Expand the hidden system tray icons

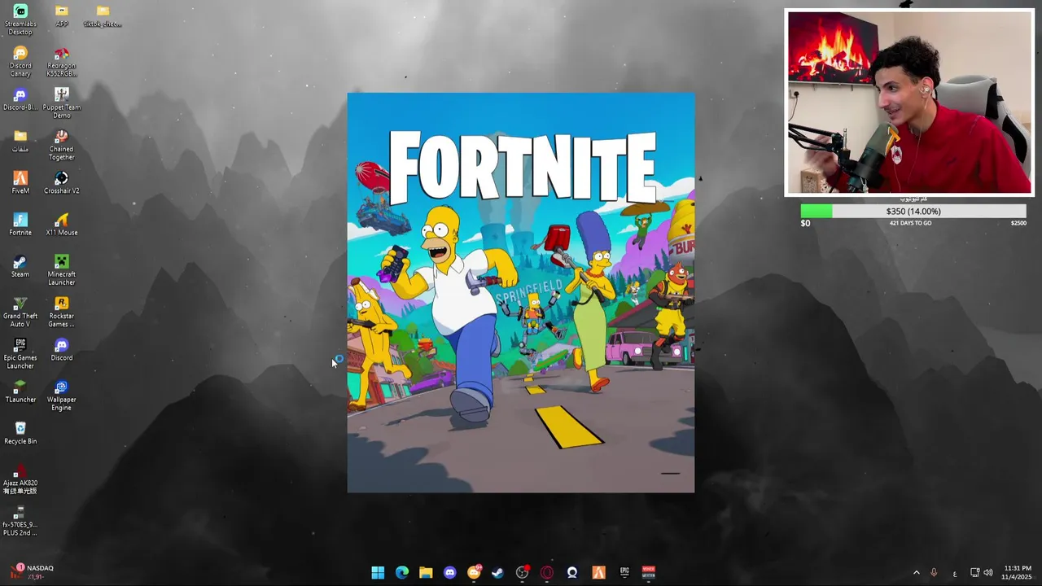coord(916,572)
